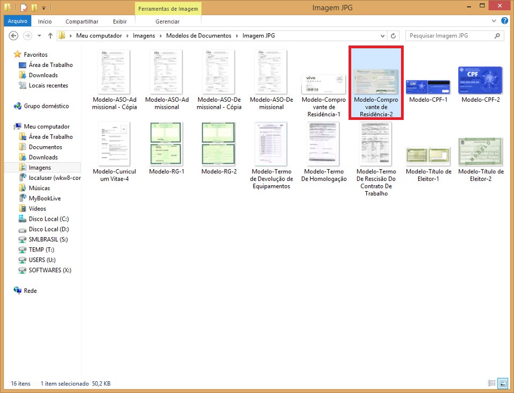
Task: Switch to details view layout icon
Action: [492, 383]
